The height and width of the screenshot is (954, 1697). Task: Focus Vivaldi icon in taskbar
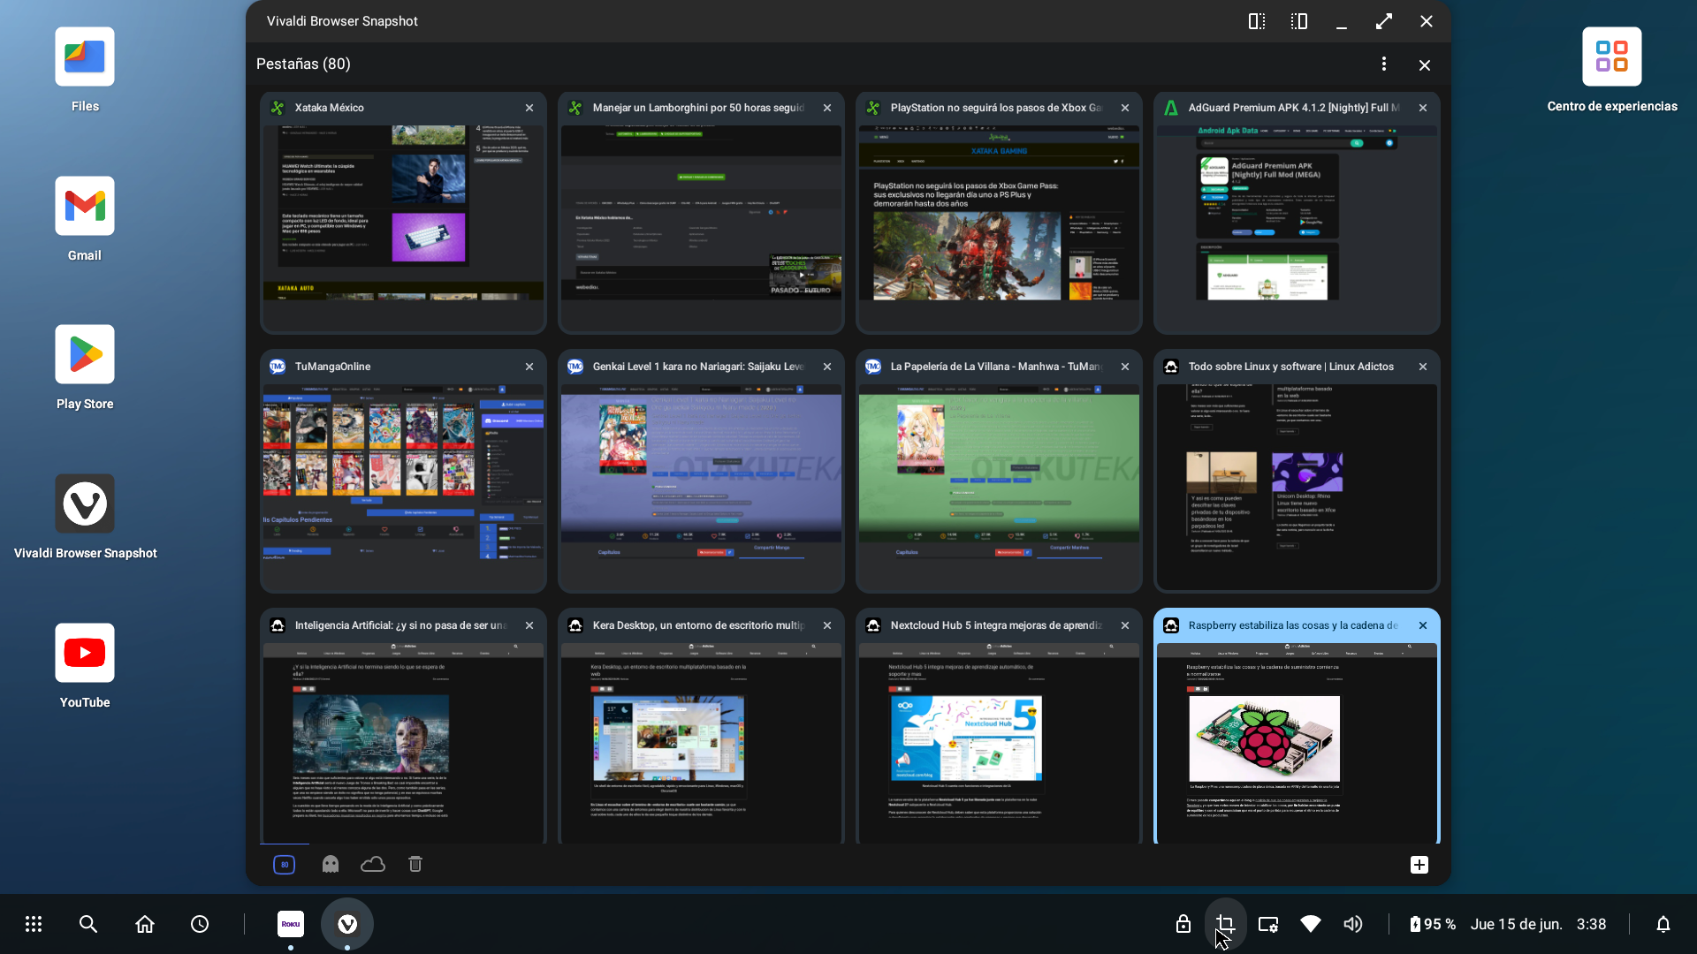(x=347, y=924)
